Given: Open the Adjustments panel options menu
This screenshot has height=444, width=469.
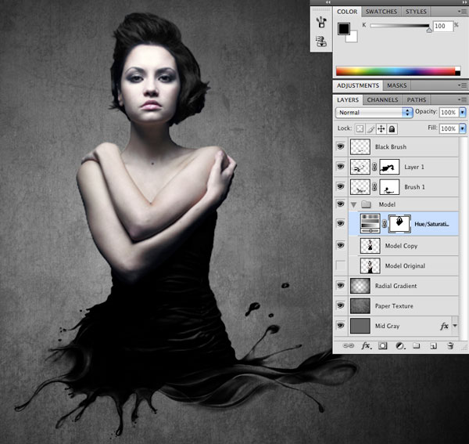Looking at the screenshot, I should [462, 85].
